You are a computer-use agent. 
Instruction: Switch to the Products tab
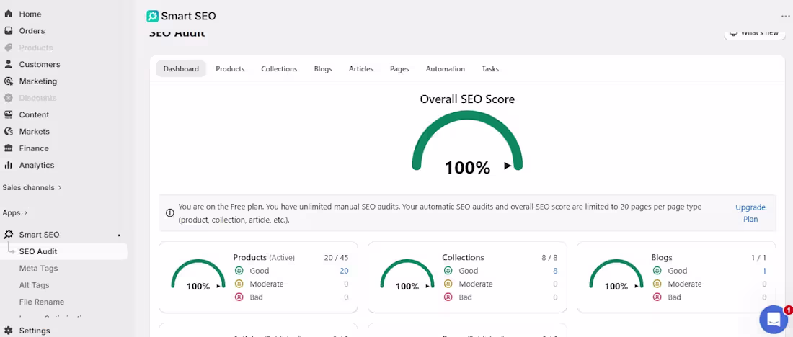pos(230,68)
